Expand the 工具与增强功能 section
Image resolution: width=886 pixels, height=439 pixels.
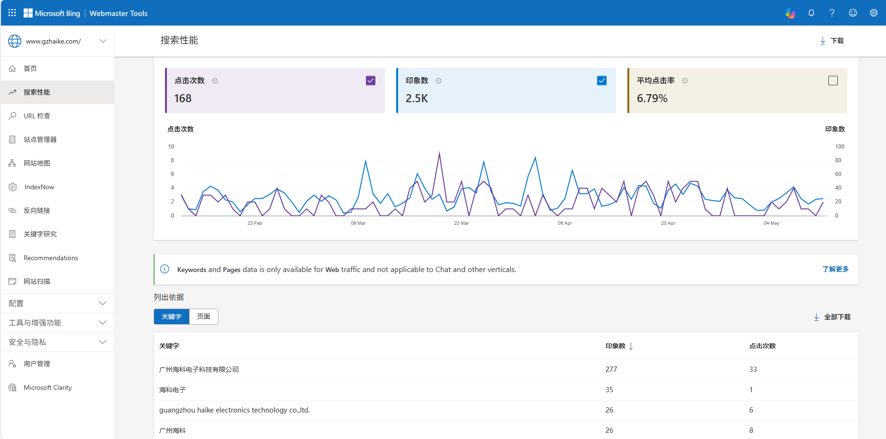coord(57,323)
